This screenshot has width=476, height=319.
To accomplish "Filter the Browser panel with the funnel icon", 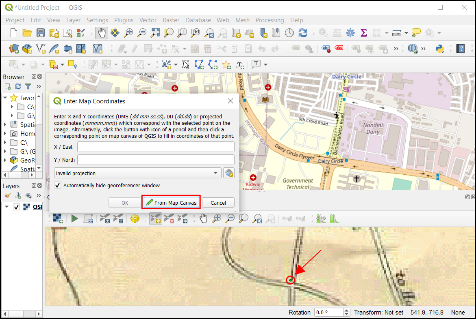I will 28,86.
